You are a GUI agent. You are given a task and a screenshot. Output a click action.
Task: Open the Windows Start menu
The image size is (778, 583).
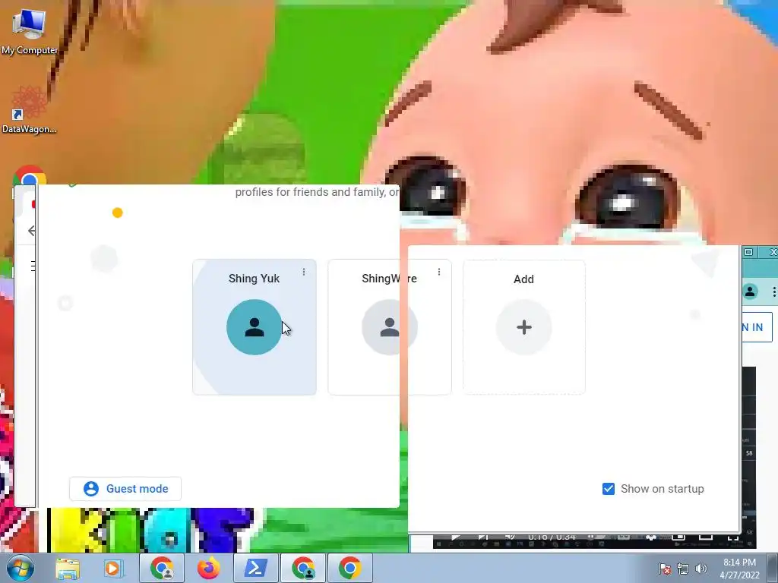pos(20,568)
